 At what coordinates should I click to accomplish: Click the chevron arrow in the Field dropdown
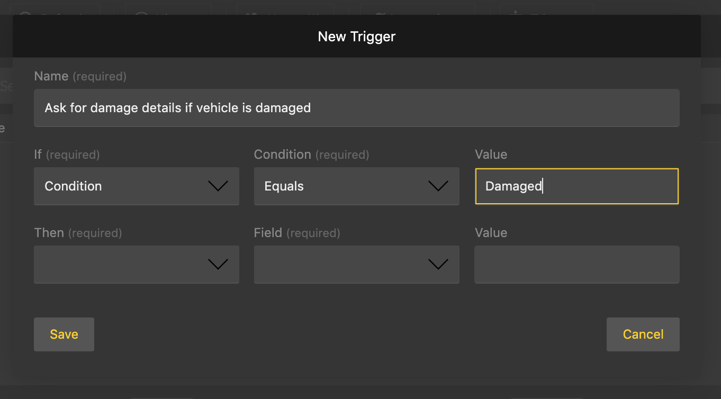coord(438,265)
